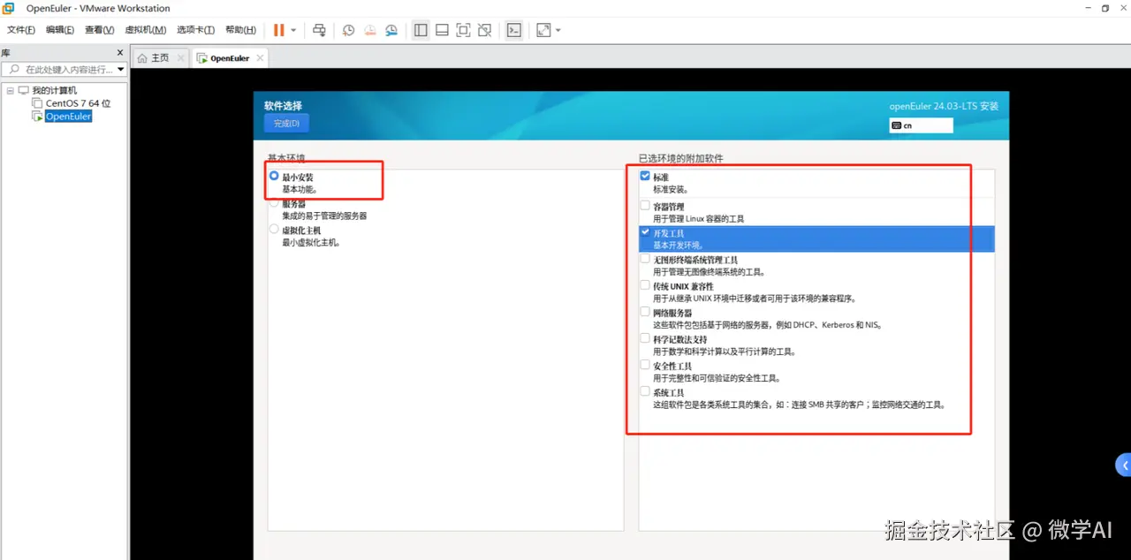Viewport: 1131px width, 560px height.
Task: Click the library search field
Action: 64,69
